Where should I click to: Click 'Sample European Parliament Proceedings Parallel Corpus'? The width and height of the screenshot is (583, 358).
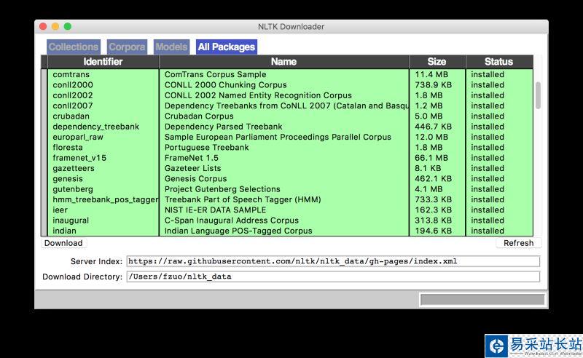[278, 137]
